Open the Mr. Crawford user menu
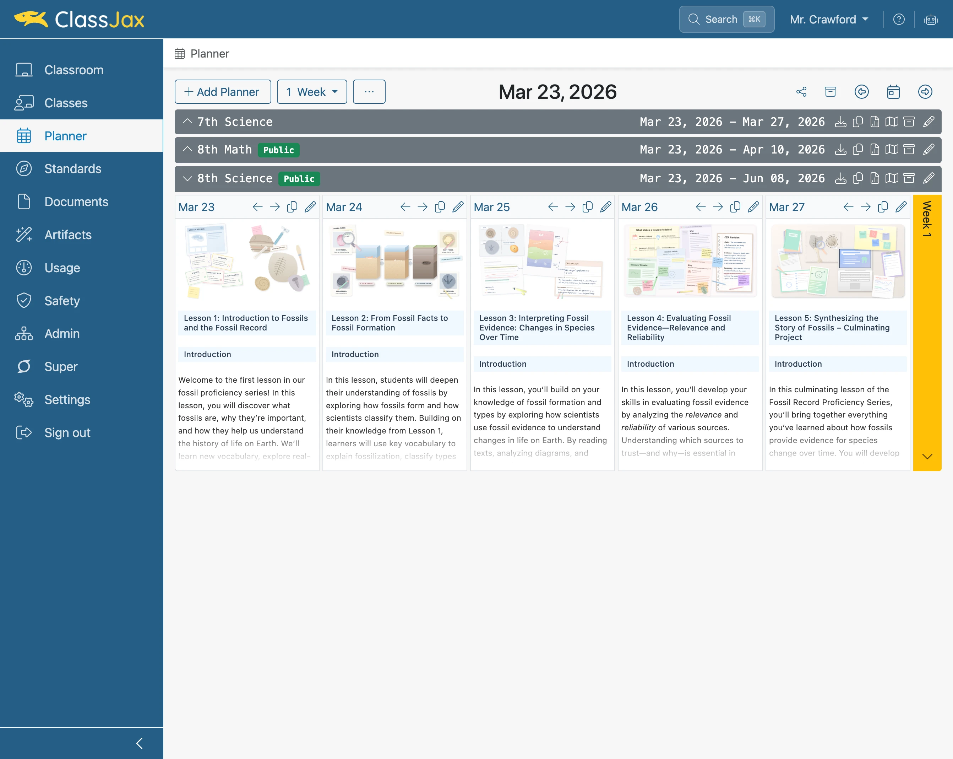This screenshot has height=759, width=953. (x=829, y=20)
